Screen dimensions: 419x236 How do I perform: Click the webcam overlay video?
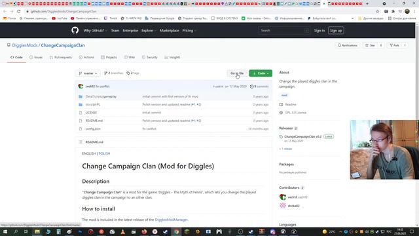[384, 149]
